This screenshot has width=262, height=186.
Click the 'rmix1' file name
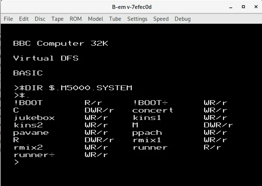click(147, 140)
